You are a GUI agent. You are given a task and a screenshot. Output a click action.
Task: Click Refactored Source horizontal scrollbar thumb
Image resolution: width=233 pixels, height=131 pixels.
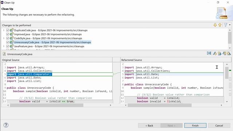[x=159, y=105]
